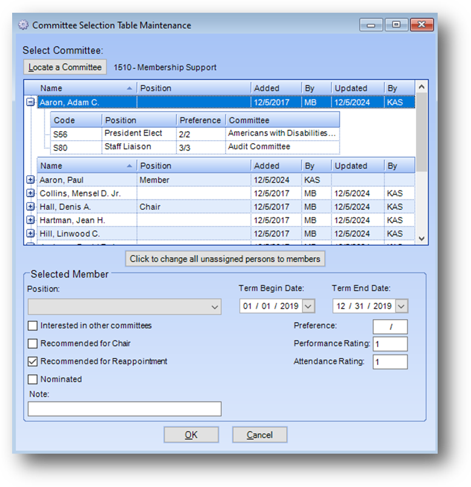Expand the Collins, Mensel D. Jr. row
The width and height of the screenshot is (471, 487).
(x=30, y=193)
